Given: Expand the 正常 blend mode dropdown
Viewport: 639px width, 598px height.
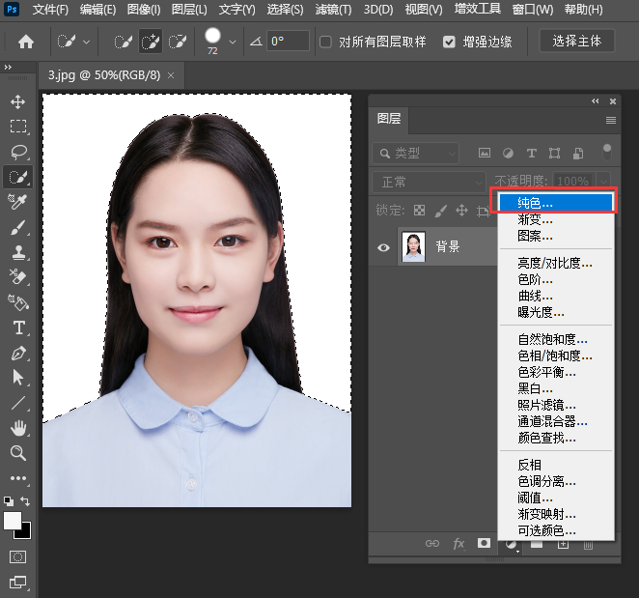Looking at the screenshot, I should (430, 182).
